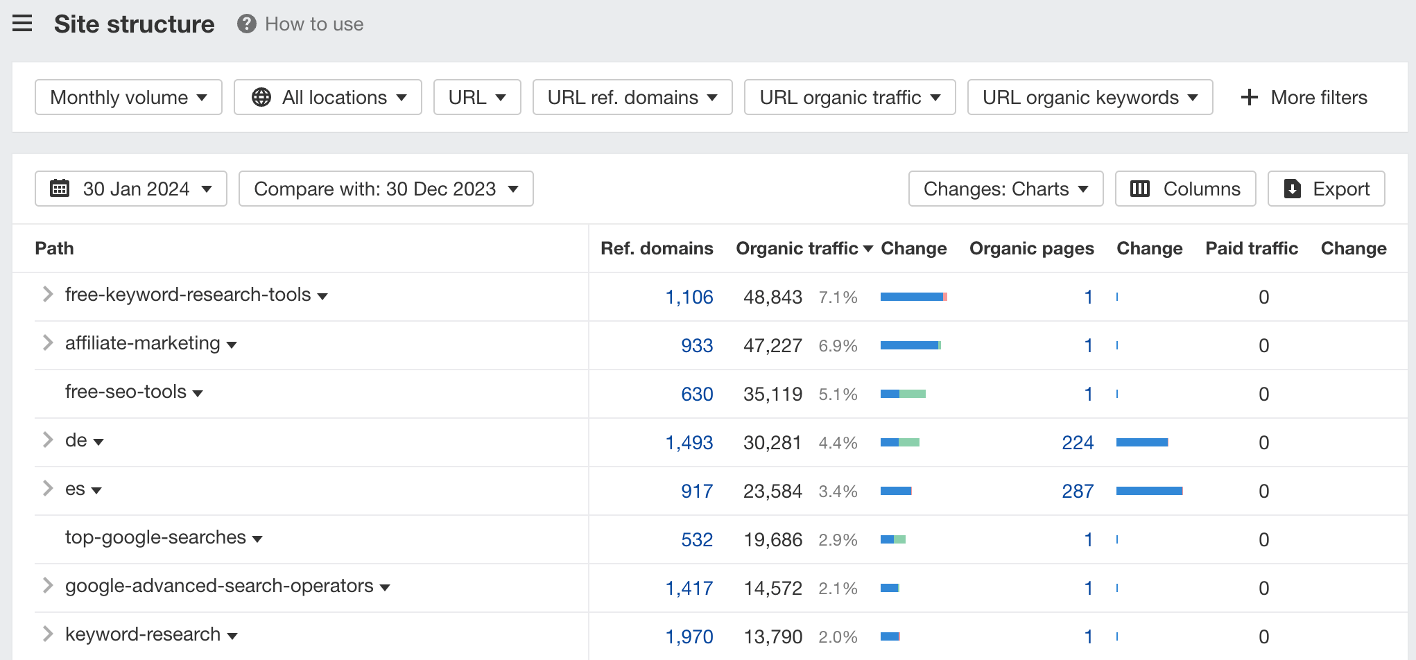
Task: Click the plus icon for More filters
Action: pos(1249,98)
